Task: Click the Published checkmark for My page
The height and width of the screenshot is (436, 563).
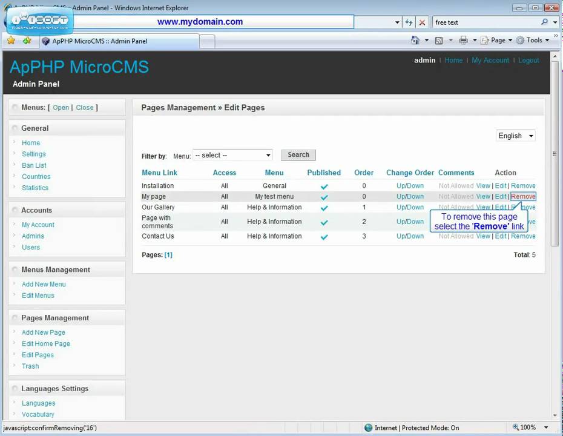Action: point(324,197)
